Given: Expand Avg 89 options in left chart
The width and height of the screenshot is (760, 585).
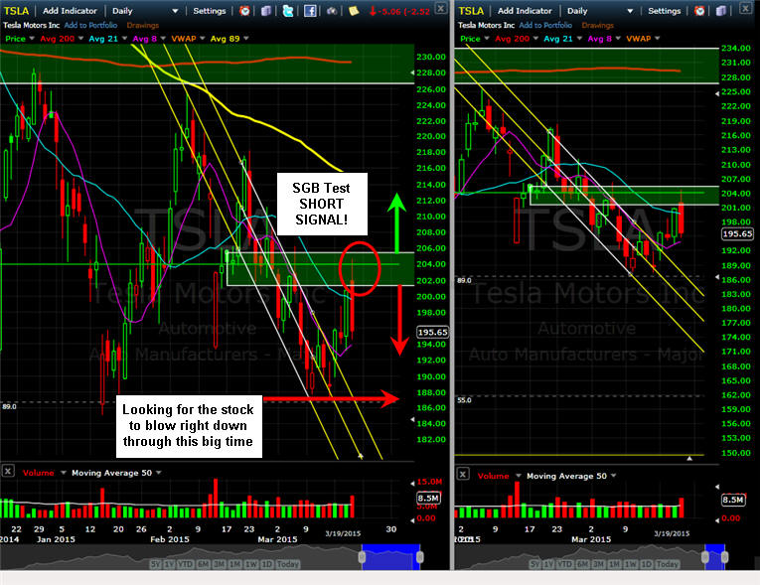Looking at the screenshot, I should click(x=246, y=39).
